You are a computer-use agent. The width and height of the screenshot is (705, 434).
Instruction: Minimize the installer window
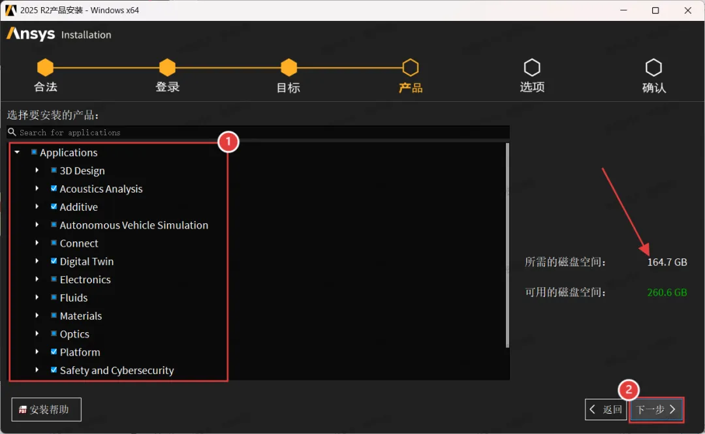tap(623, 10)
